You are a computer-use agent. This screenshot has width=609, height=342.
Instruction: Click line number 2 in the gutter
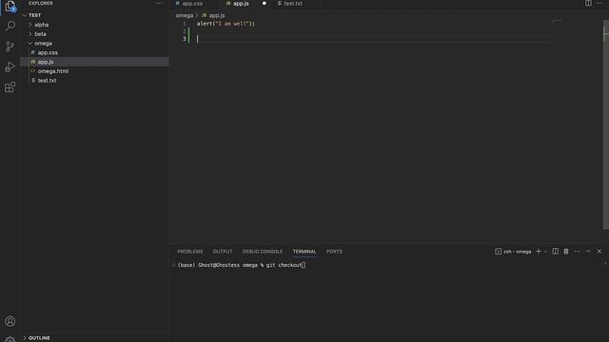[185, 31]
